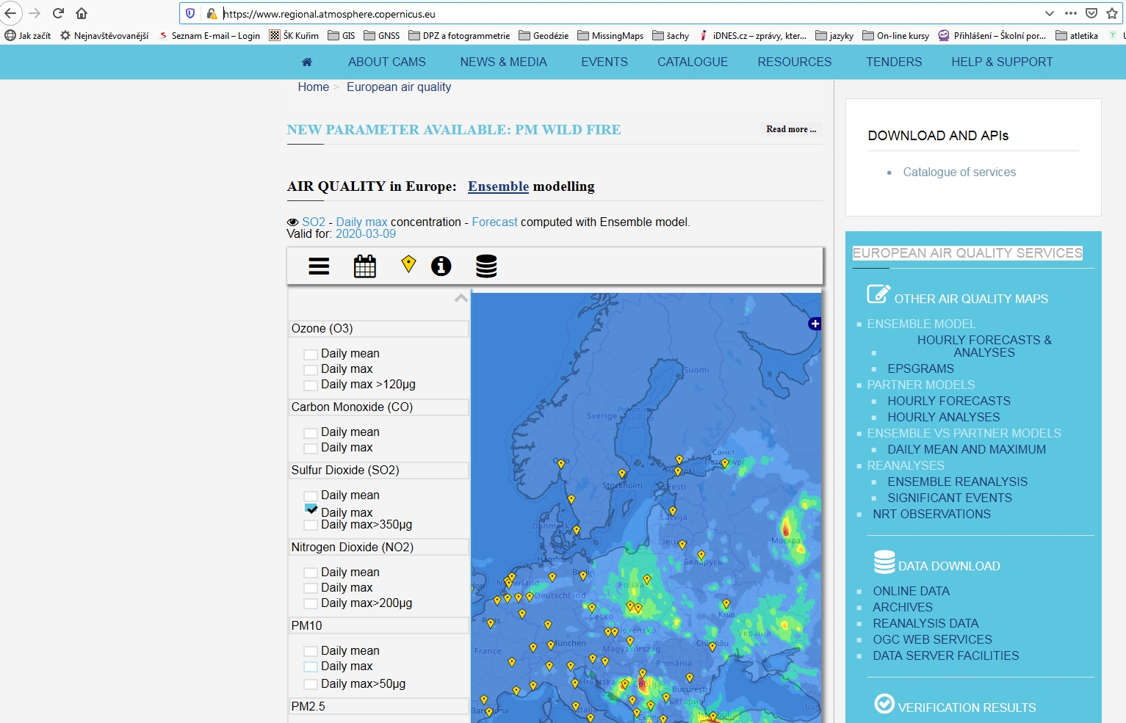Open the MissingMaps bookmarks folder
1126x723 pixels.
pyautogui.click(x=610, y=35)
